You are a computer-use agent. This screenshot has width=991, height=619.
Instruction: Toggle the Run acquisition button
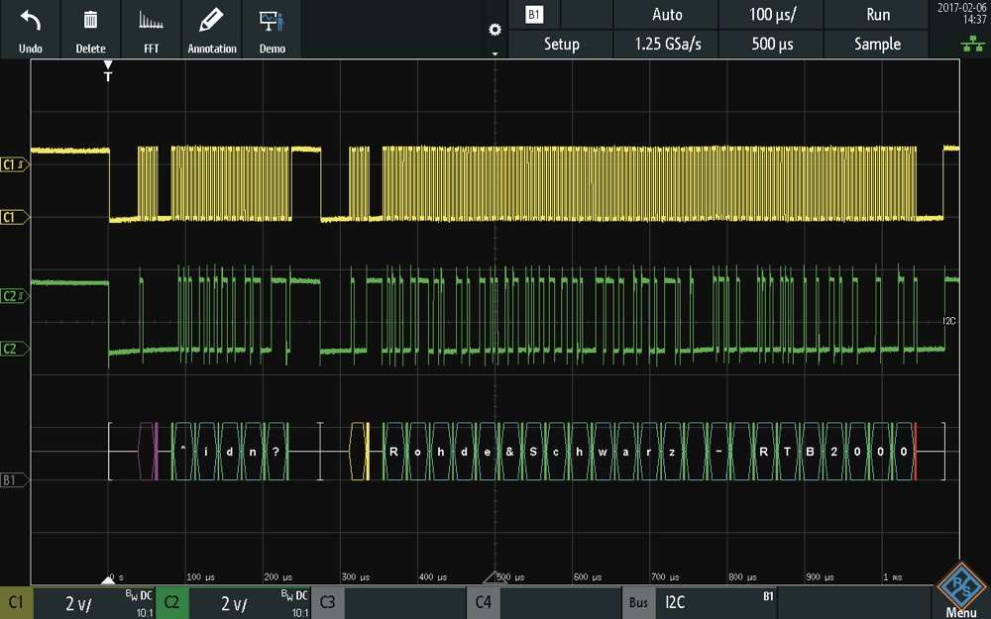point(877,15)
